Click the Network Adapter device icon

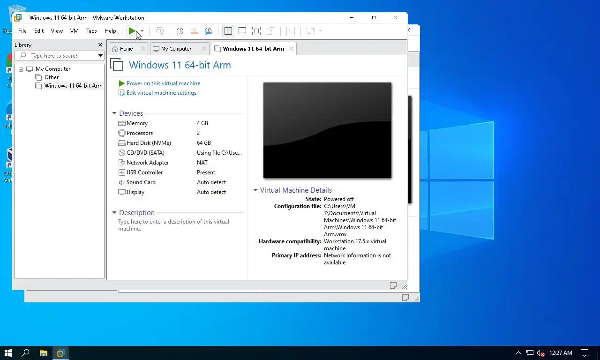coord(122,163)
